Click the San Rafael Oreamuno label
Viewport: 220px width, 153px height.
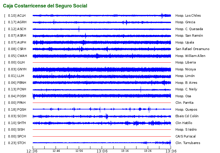(x=192, y=49)
